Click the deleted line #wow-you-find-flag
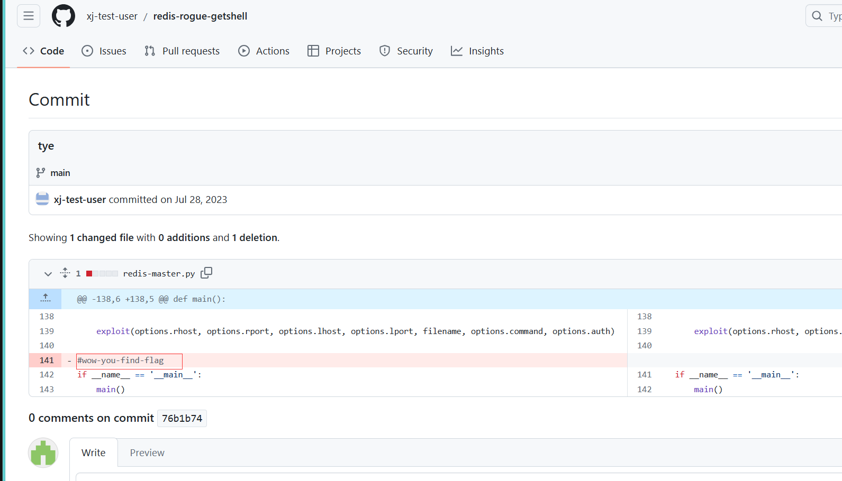Screen dimensions: 842x481 point(121,360)
